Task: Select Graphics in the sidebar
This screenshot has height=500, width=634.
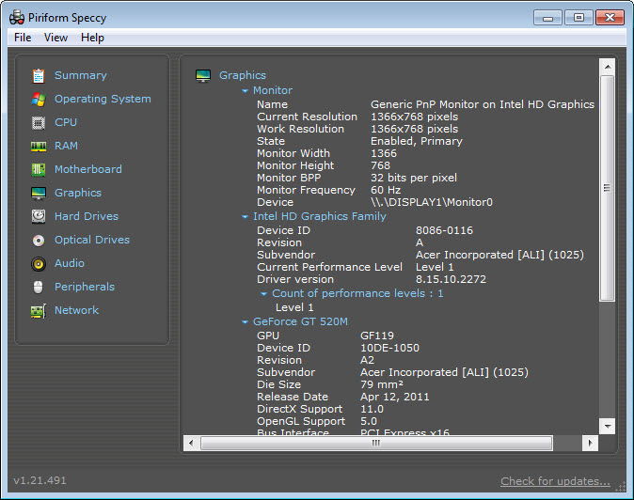Action: point(78,193)
